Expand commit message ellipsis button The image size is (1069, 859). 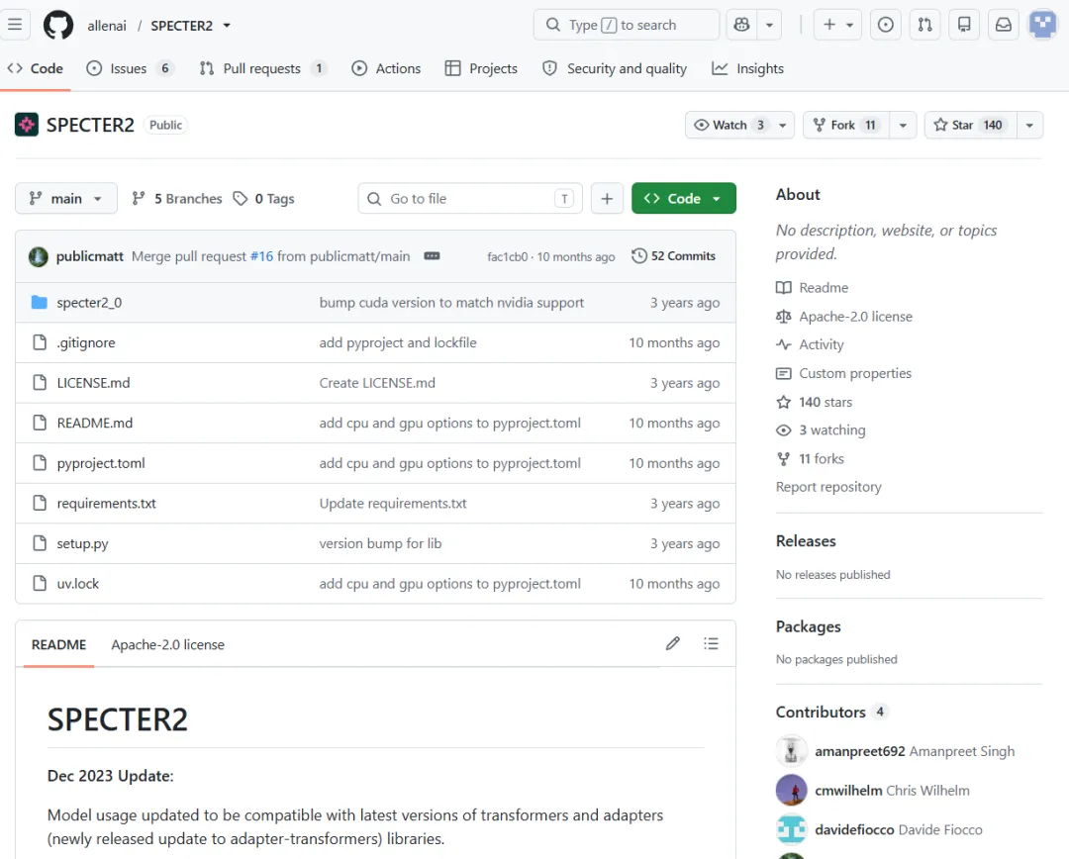coord(432,256)
